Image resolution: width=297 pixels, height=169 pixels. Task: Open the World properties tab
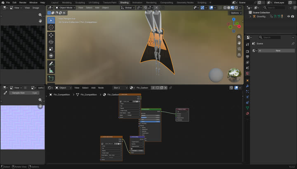247,73
